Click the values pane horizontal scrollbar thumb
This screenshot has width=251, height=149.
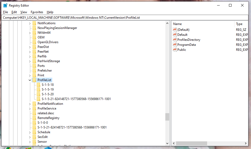(x=191, y=143)
